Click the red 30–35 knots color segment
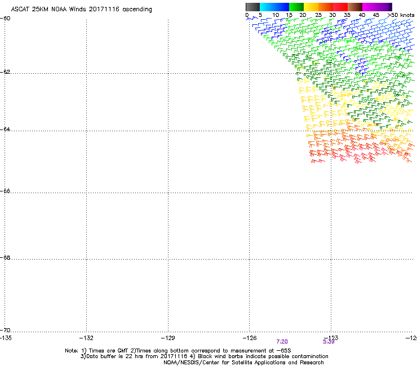 [340, 7]
